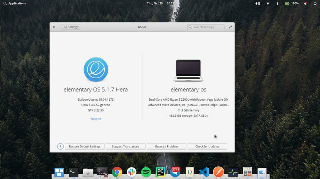Go back to All Settings
320x179 pixels.
(70, 27)
